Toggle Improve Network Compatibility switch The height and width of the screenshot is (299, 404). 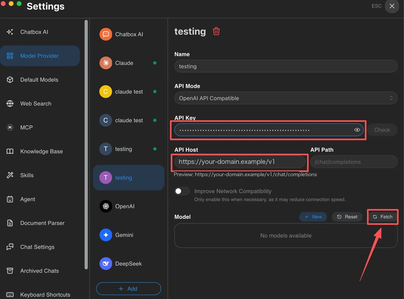pyautogui.click(x=182, y=191)
